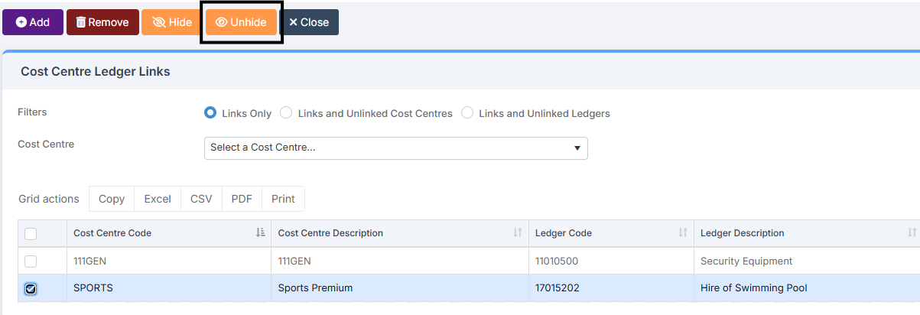Click the Add button with plus icon
920x315 pixels.
click(x=32, y=22)
